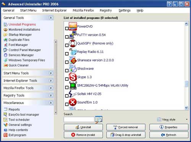Open the Settings menu
Viewport: 191px width, 142px height.
(125, 10)
